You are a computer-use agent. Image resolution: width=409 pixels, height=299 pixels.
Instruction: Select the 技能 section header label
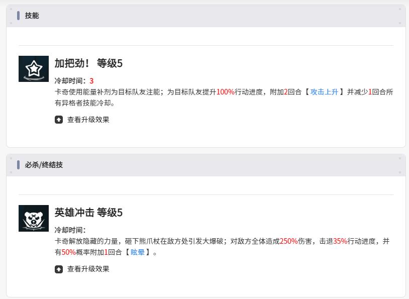click(x=32, y=16)
